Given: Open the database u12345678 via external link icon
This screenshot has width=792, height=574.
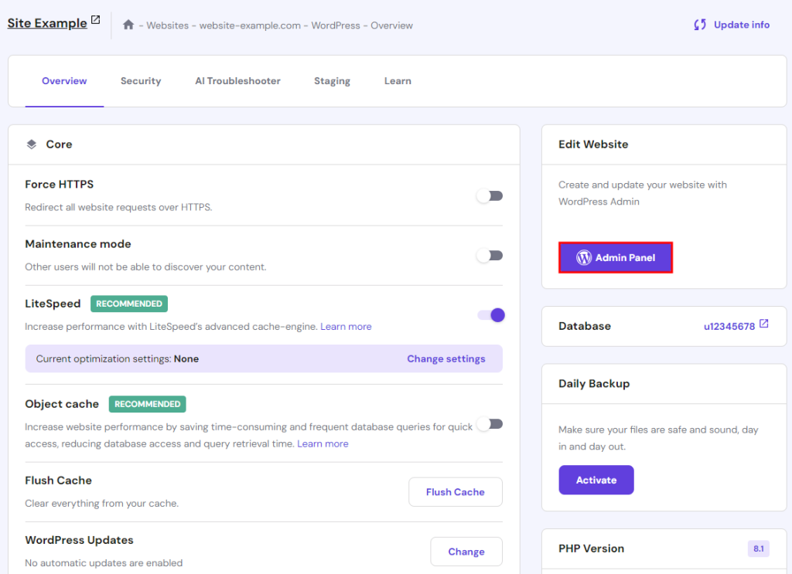Looking at the screenshot, I should 763,325.
